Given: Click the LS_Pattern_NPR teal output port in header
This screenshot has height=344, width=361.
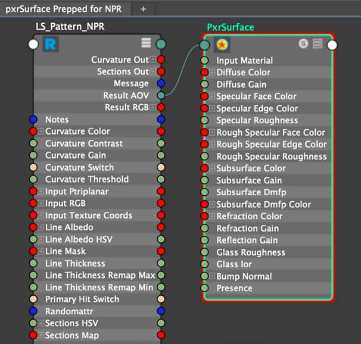Looking at the screenshot, I should [161, 44].
